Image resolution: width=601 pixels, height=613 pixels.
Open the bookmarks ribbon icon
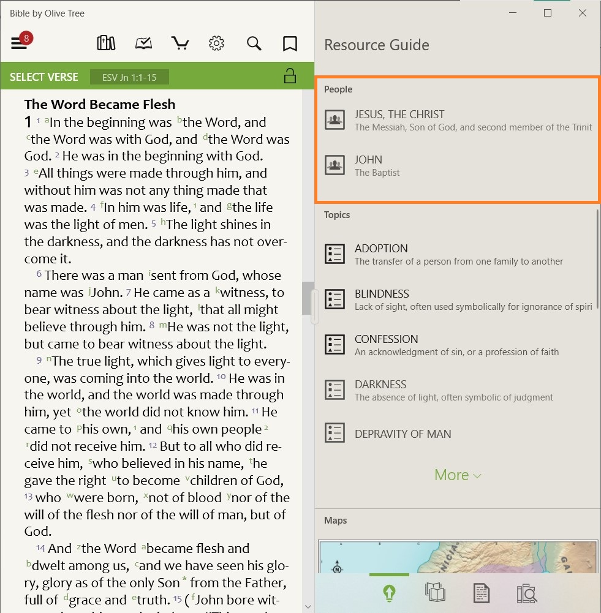click(290, 43)
